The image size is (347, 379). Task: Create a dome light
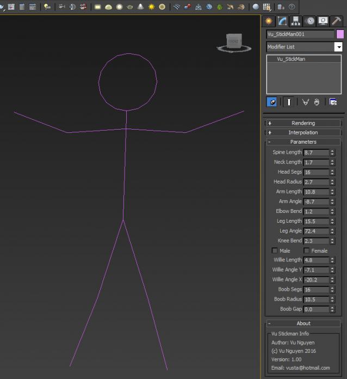pos(108,7)
